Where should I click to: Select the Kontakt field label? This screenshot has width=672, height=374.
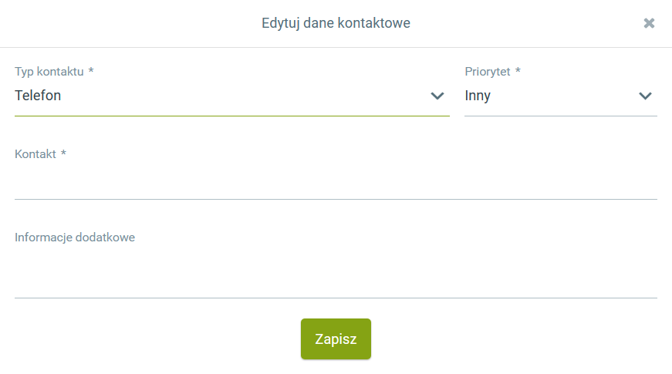point(35,154)
